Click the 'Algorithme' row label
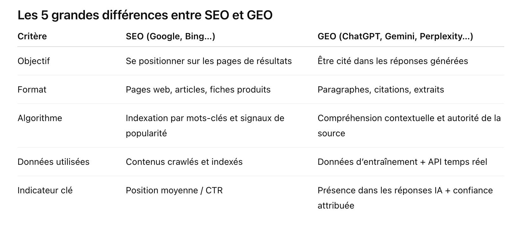The image size is (521, 232). (x=40, y=118)
